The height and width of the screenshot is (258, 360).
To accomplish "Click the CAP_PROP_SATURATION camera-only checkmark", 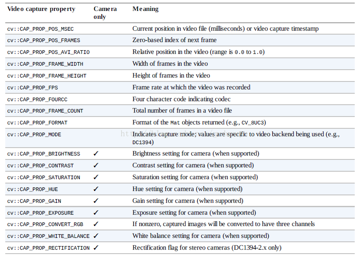I will (96, 177).
